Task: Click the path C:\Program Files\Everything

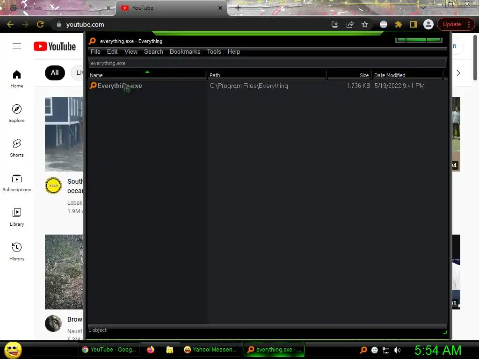Action: pos(249,86)
